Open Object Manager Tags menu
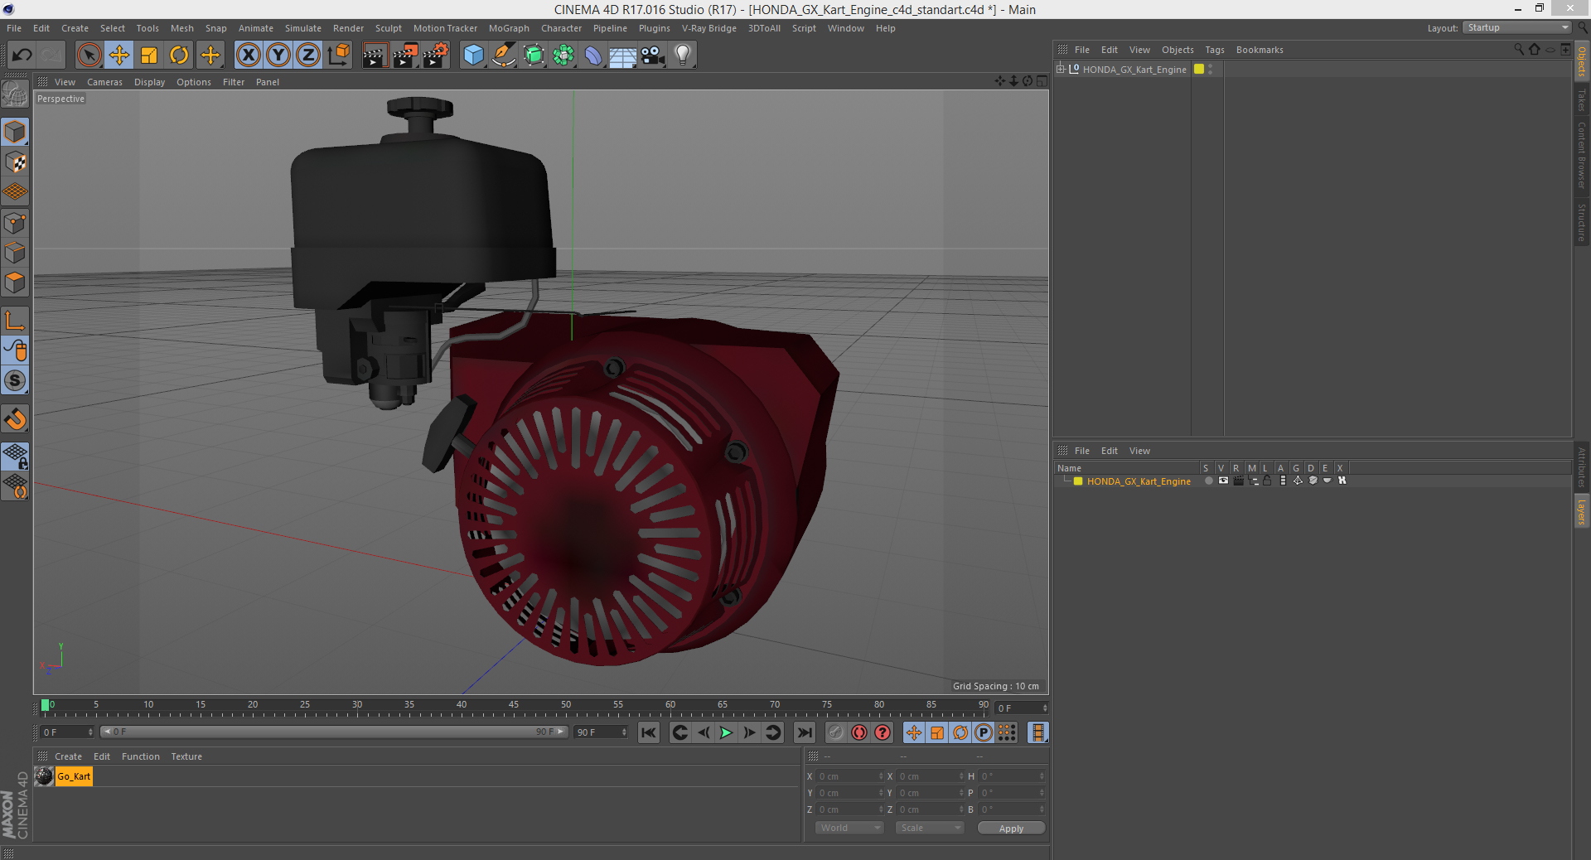The height and width of the screenshot is (860, 1591). pos(1215,50)
